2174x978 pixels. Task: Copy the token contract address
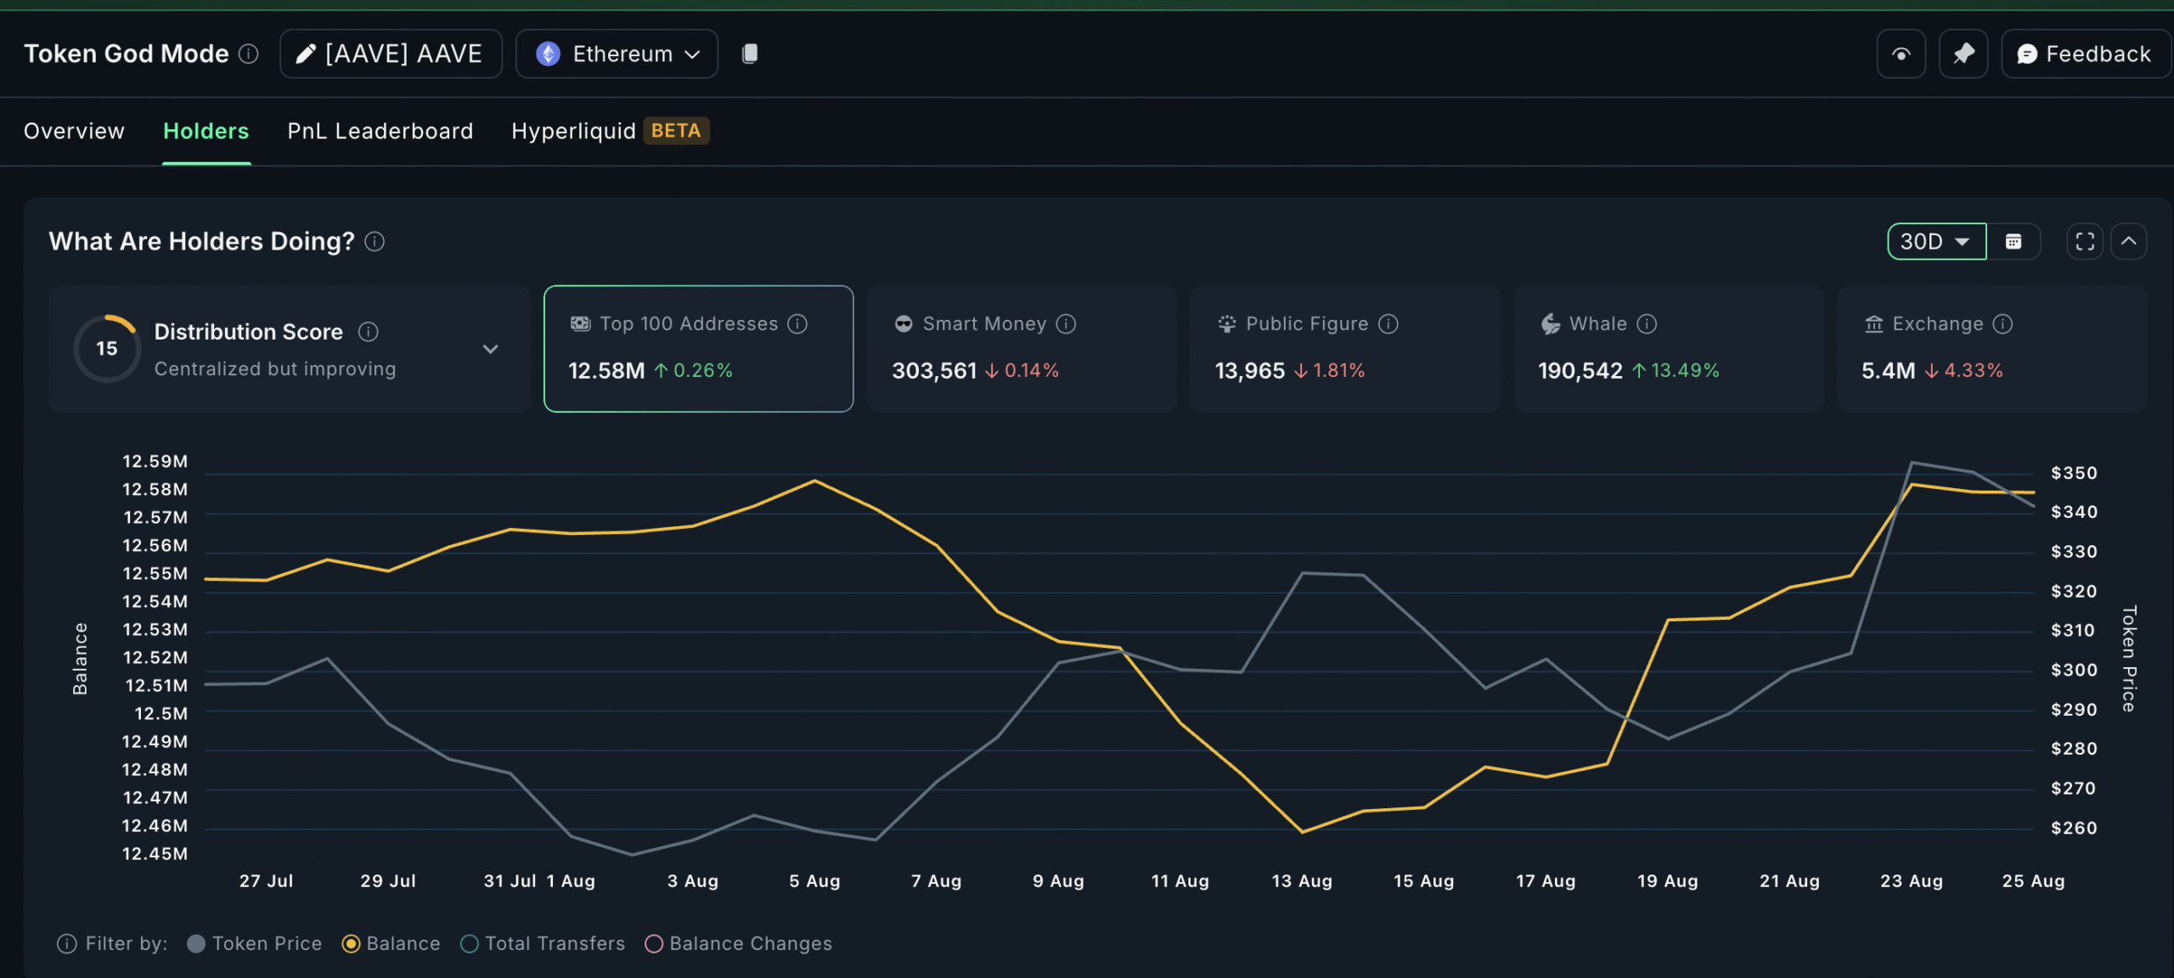click(750, 53)
